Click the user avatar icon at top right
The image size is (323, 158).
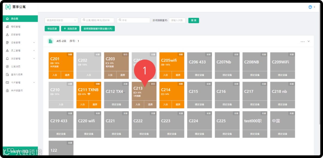pos(310,7)
